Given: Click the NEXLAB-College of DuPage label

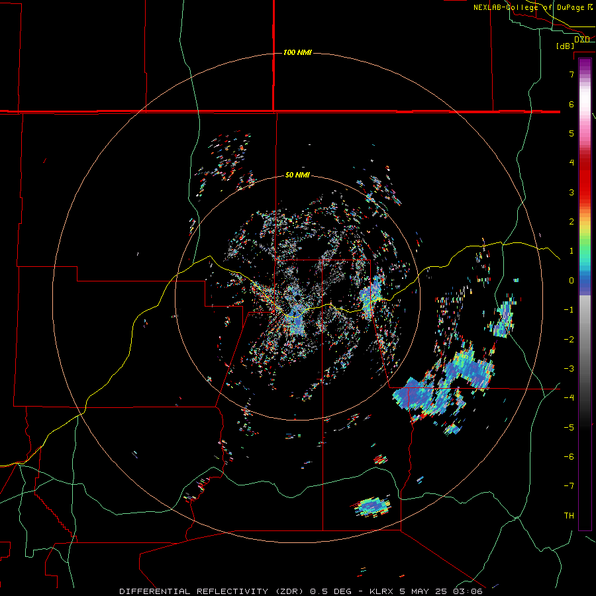Looking at the screenshot, I should (533, 7).
